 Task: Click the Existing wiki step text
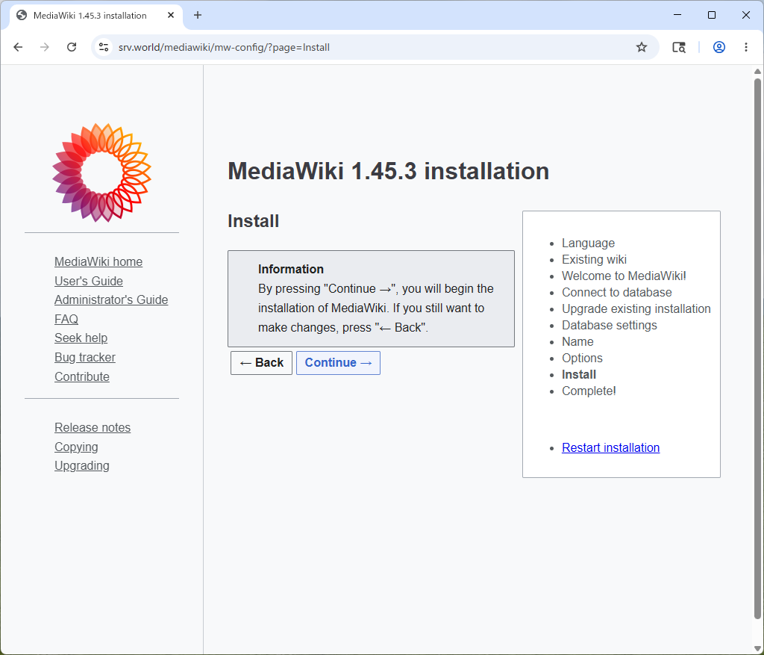pyautogui.click(x=594, y=259)
